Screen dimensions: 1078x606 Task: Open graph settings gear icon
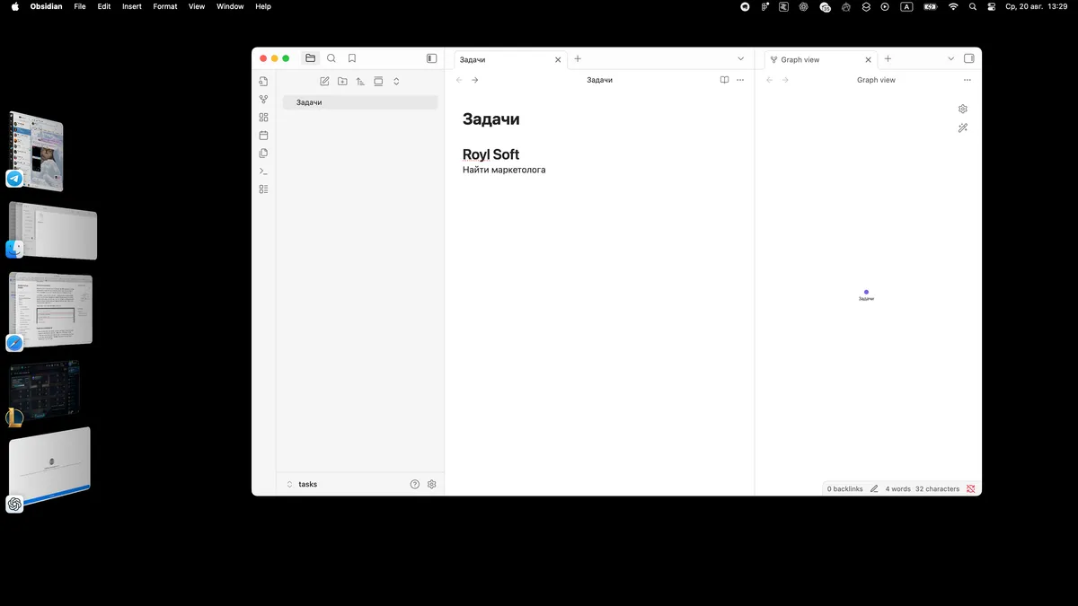(x=962, y=109)
